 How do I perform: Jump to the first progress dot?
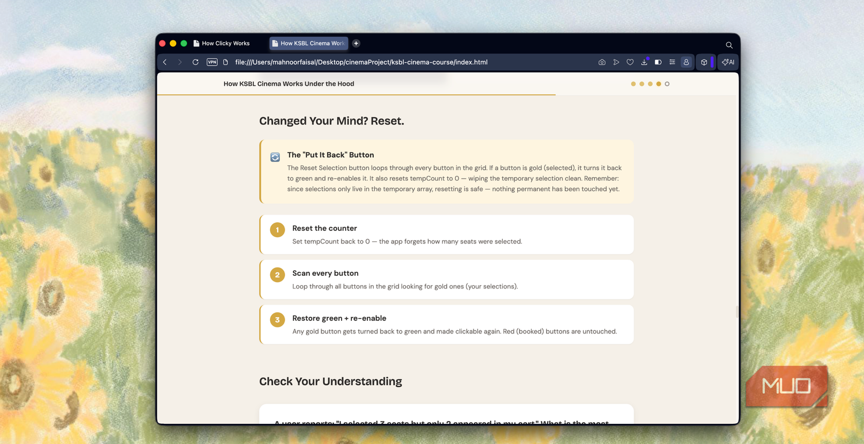634,84
